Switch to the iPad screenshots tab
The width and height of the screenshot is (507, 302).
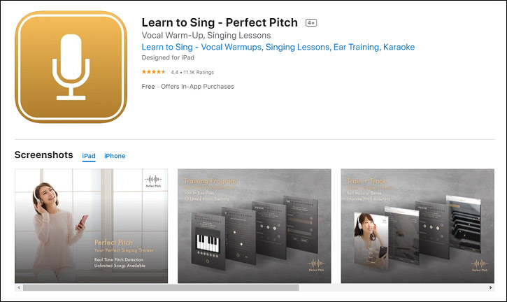click(89, 156)
